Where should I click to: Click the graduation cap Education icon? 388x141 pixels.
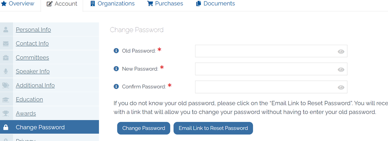[x=6, y=99]
